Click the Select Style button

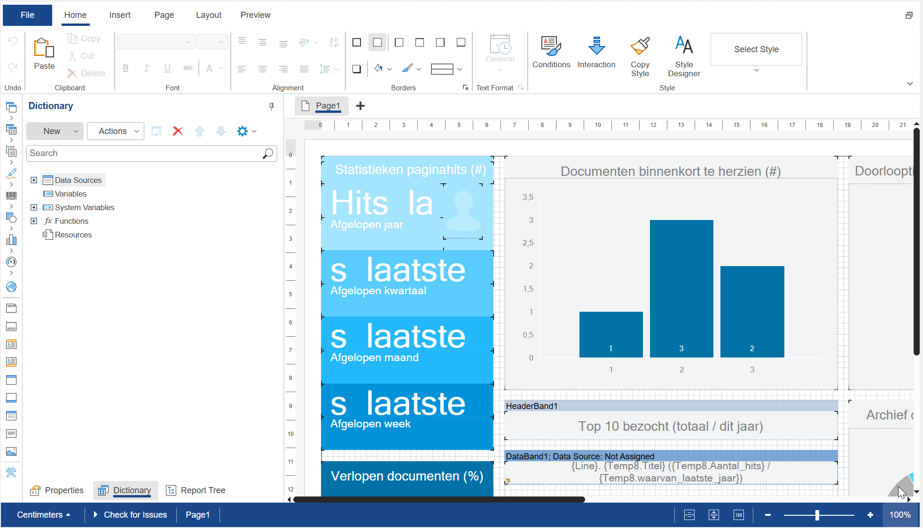(x=756, y=49)
